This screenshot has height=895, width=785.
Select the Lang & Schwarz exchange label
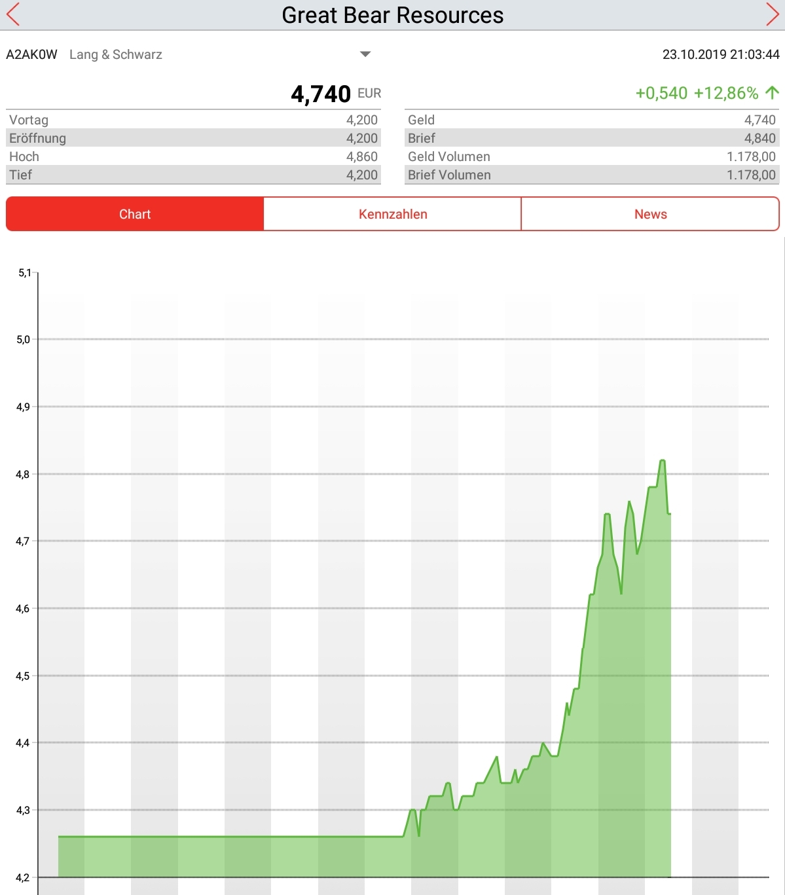tap(116, 55)
